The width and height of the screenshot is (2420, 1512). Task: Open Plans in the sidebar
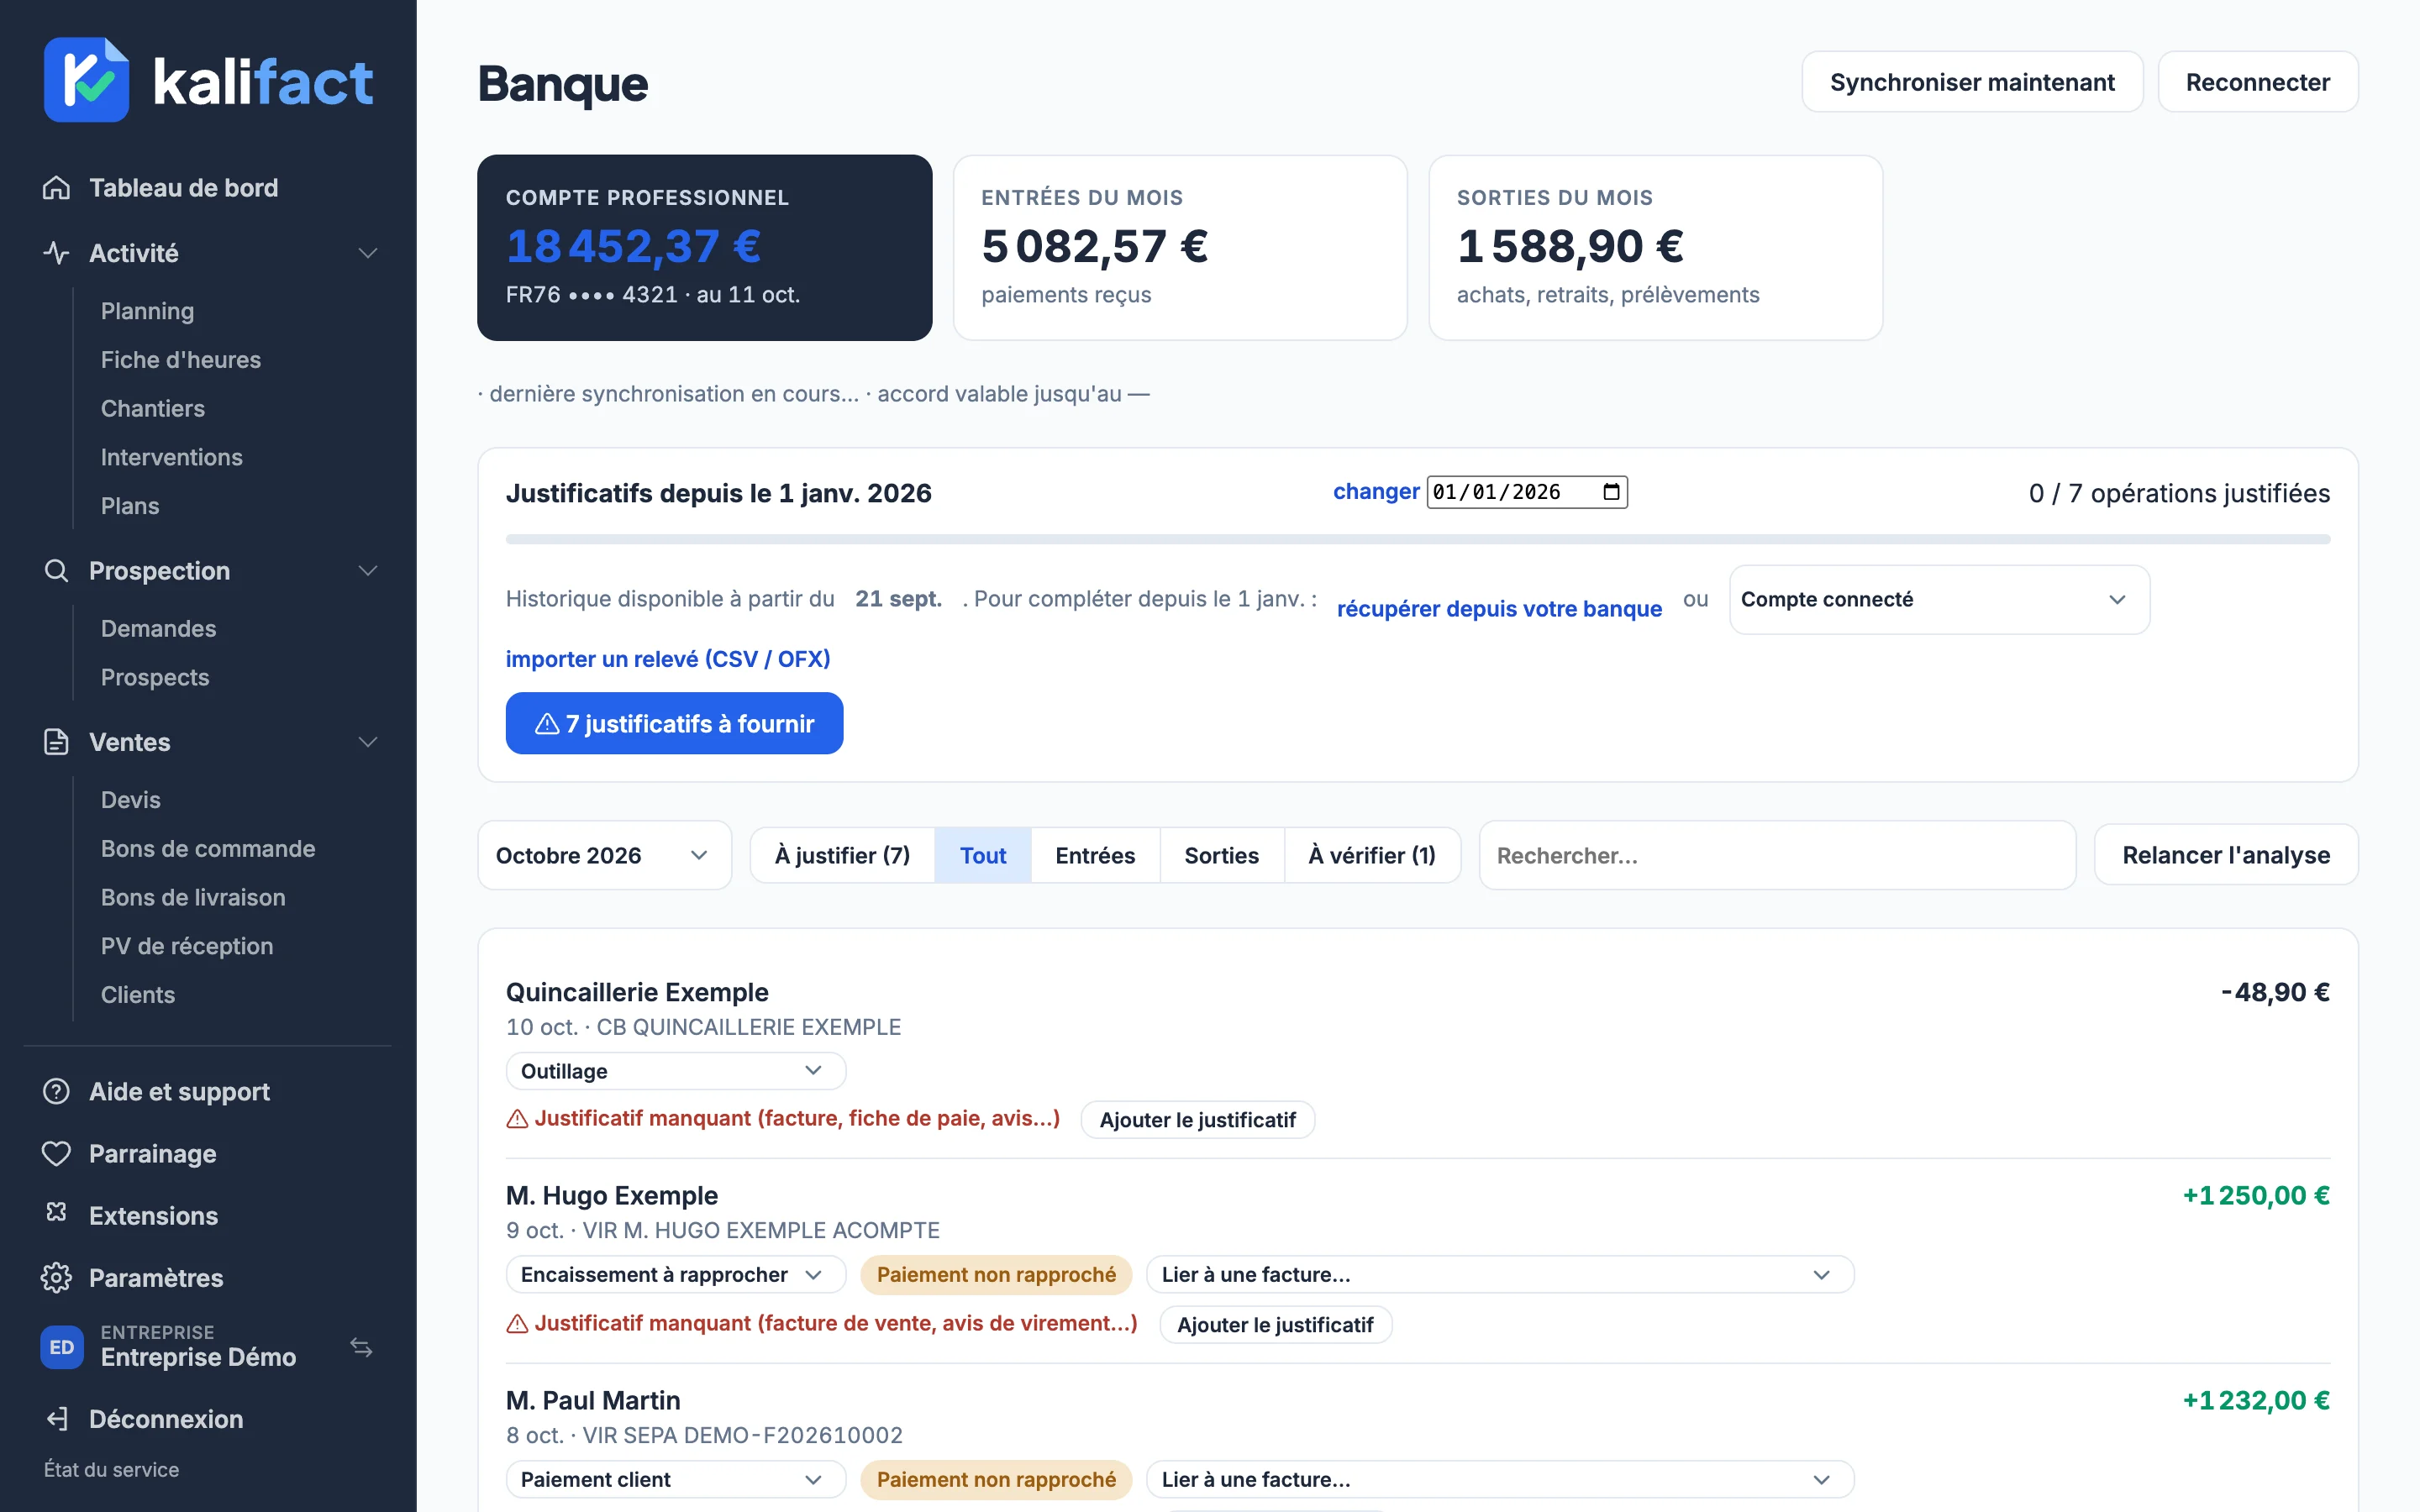pos(129,506)
